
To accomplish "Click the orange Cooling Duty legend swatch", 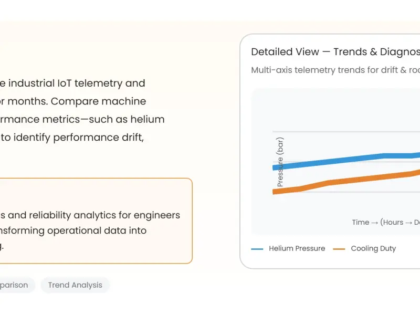I will (x=339, y=249).
